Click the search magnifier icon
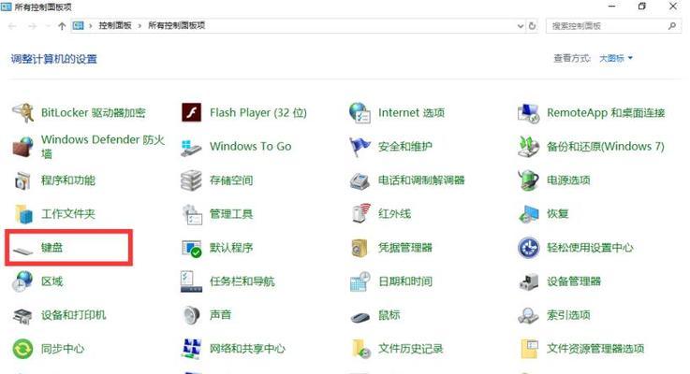This screenshot has height=374, width=690. (672, 26)
